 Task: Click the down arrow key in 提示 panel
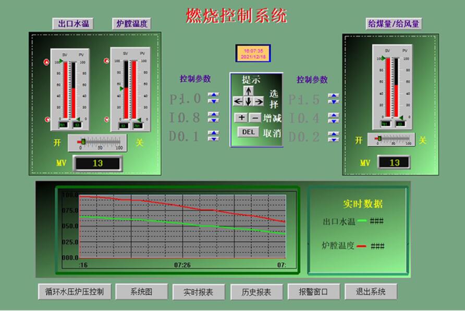click(249, 101)
